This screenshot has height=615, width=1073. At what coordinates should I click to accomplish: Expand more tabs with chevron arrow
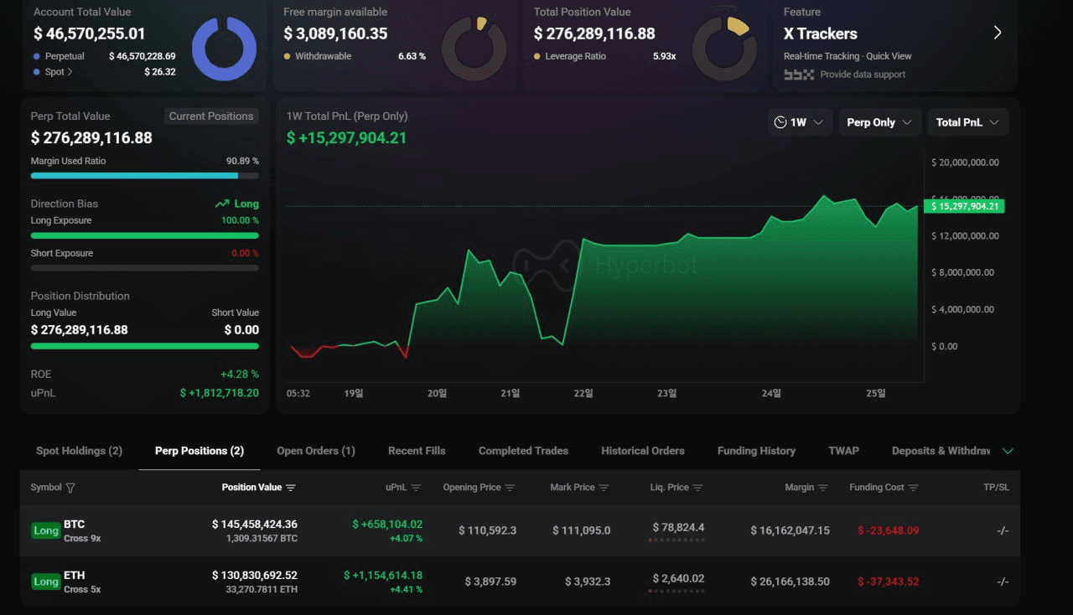pos(1008,451)
